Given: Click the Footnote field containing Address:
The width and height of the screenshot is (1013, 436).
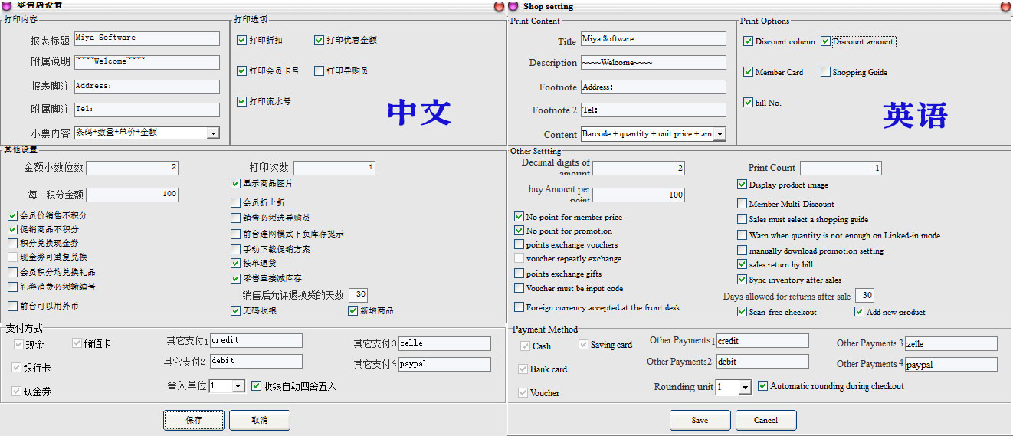Looking at the screenshot, I should [653, 87].
